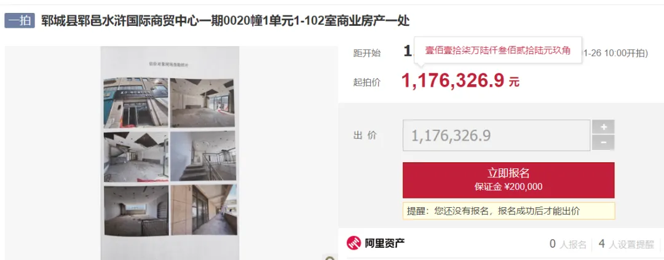This screenshot has width=664, height=260.
Task: Click the 4 人设置提醒 reminder count
Action: [626, 244]
